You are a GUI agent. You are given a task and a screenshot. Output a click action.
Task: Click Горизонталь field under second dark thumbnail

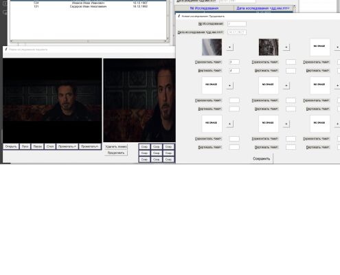pos(291,62)
